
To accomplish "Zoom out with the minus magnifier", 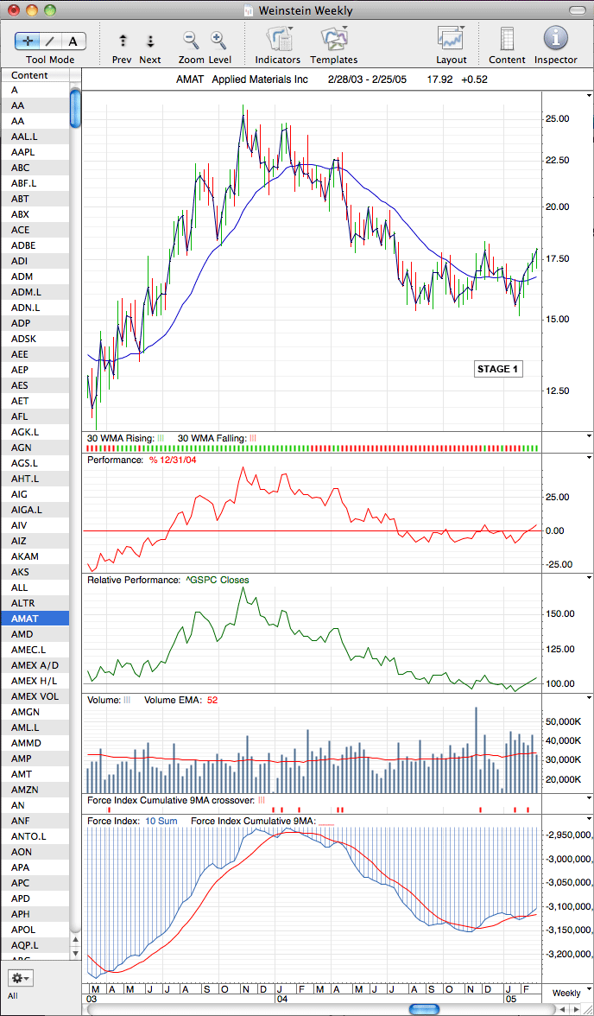I will (191, 40).
